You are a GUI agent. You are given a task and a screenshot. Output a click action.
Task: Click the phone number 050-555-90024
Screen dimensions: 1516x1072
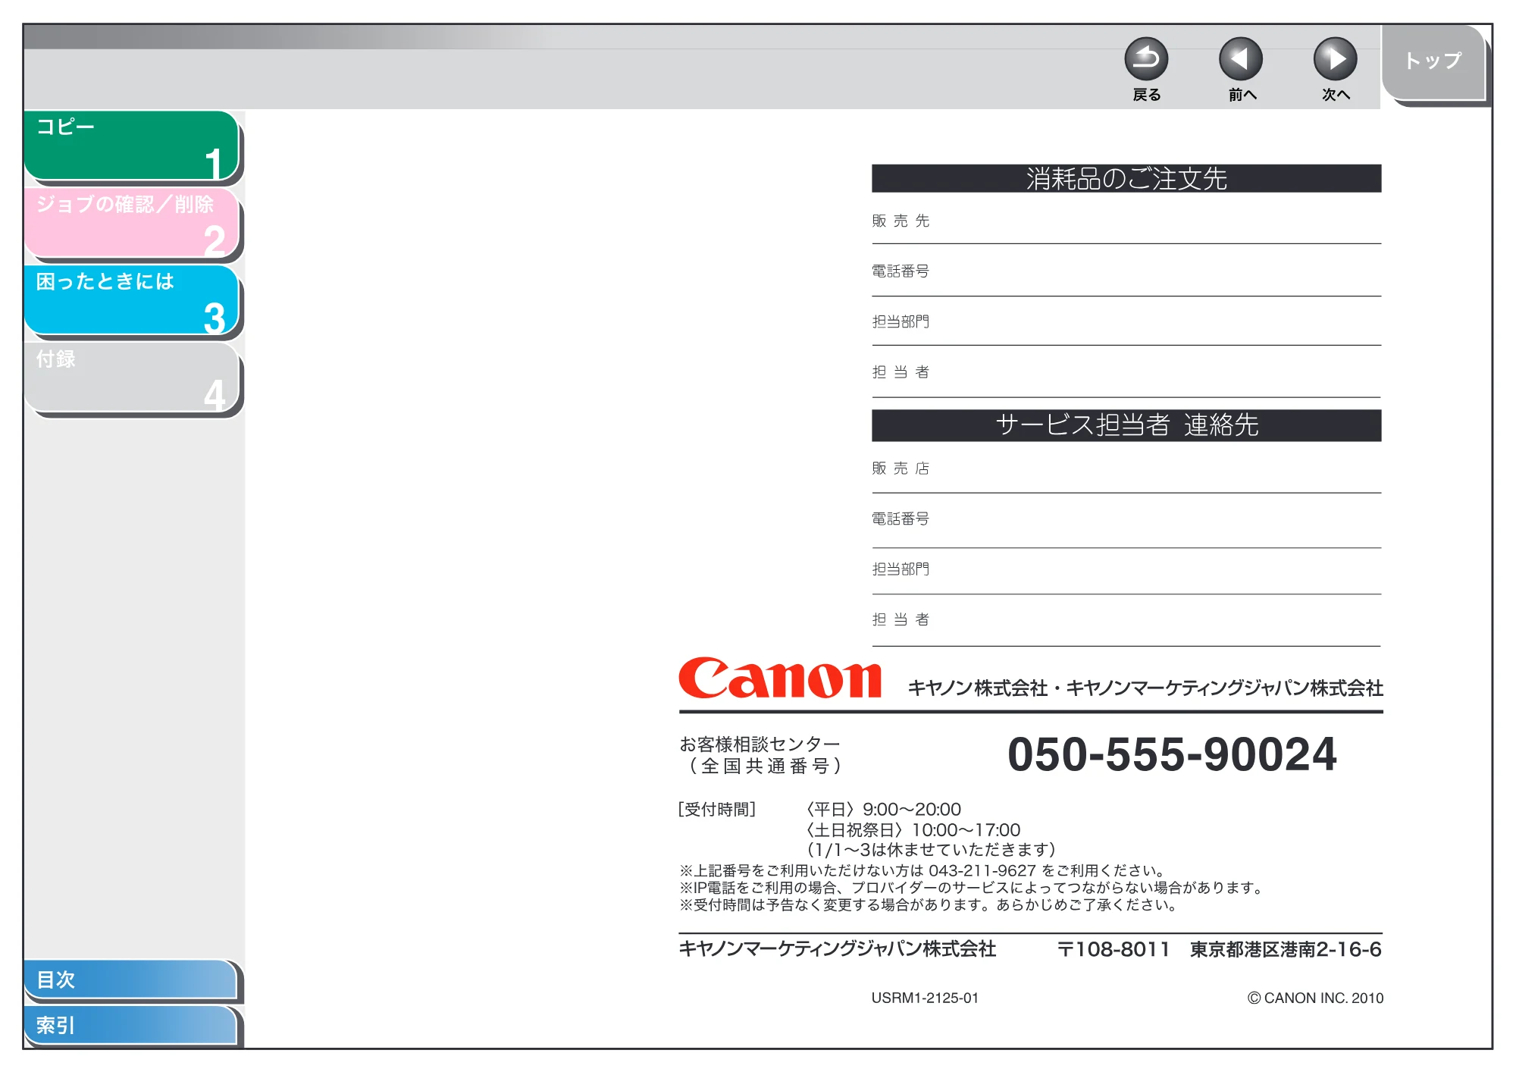1172,755
